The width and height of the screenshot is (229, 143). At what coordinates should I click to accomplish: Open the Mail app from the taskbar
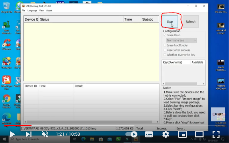pyautogui.click(x=109, y=139)
